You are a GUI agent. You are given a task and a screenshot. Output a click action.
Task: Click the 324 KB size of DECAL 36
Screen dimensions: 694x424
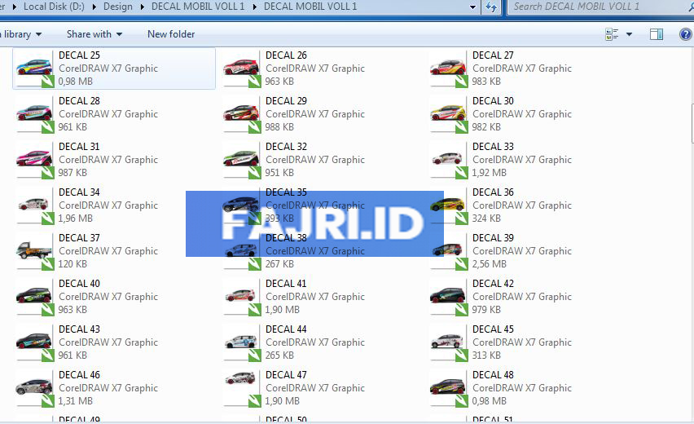click(x=486, y=219)
